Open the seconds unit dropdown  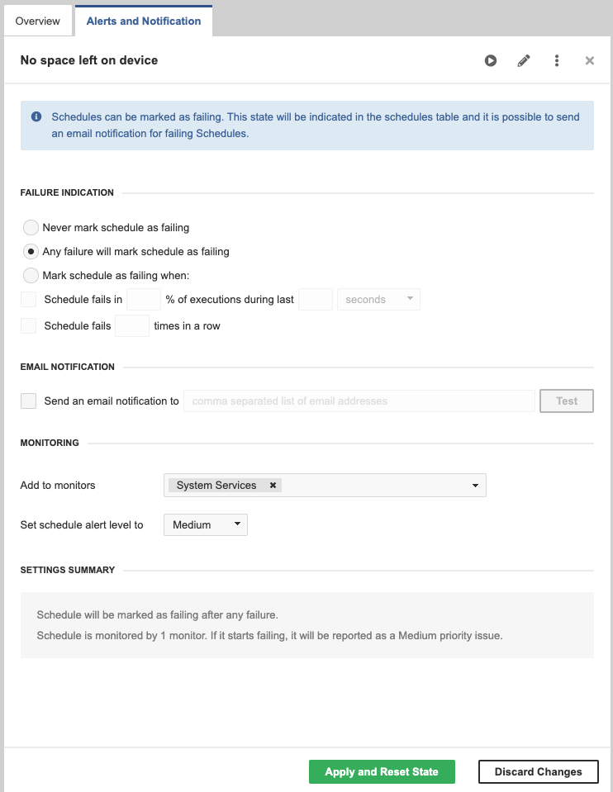[378, 299]
